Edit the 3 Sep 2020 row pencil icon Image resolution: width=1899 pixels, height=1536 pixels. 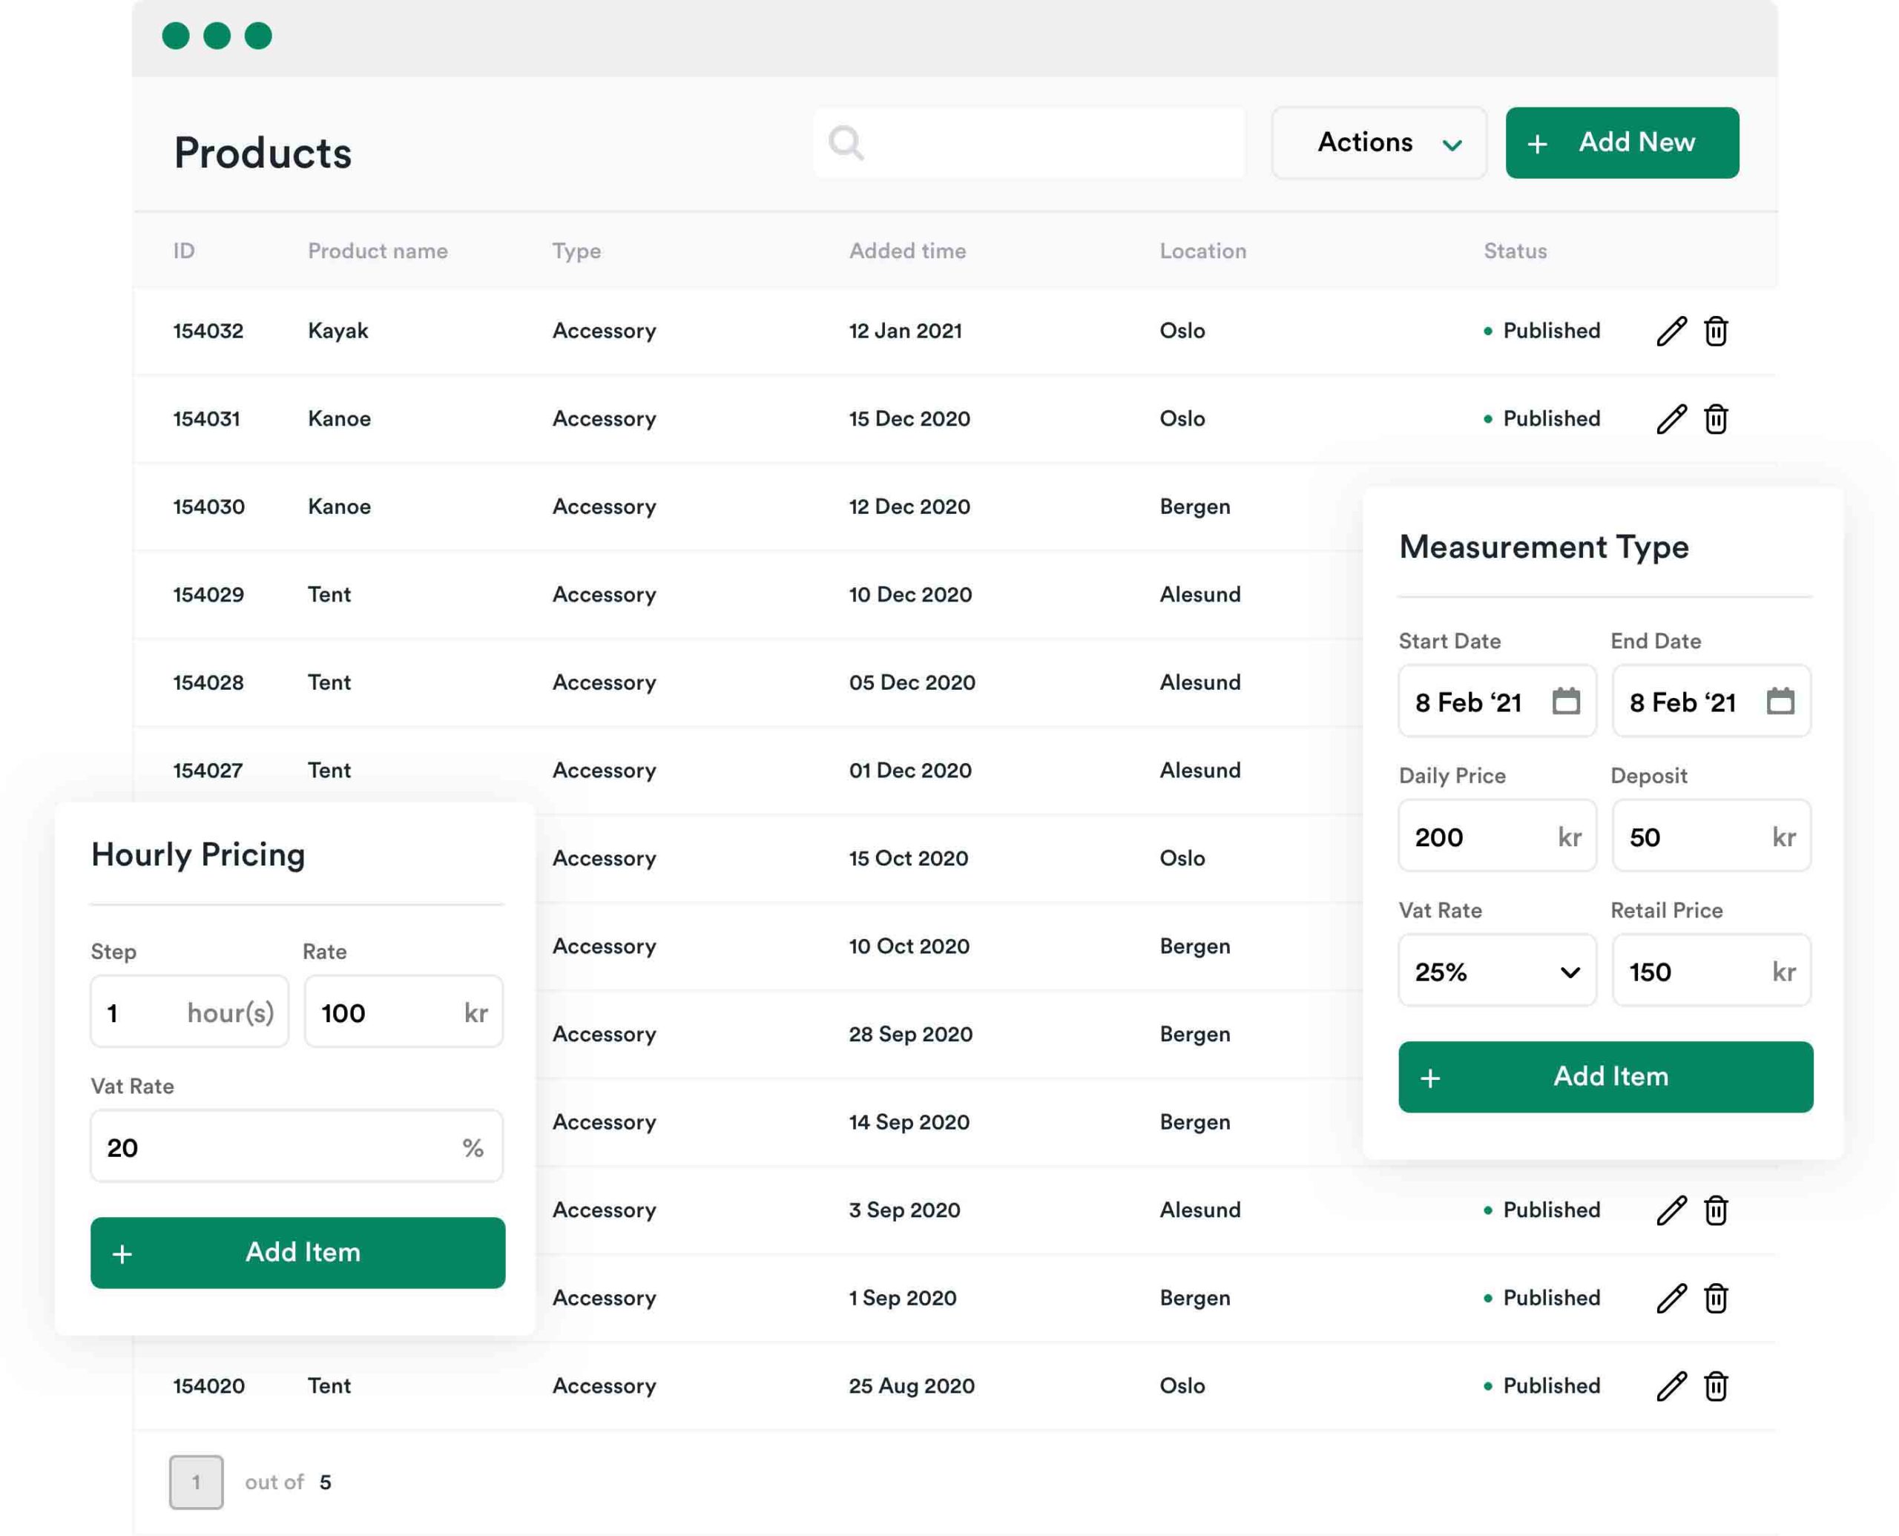[x=1671, y=1210]
